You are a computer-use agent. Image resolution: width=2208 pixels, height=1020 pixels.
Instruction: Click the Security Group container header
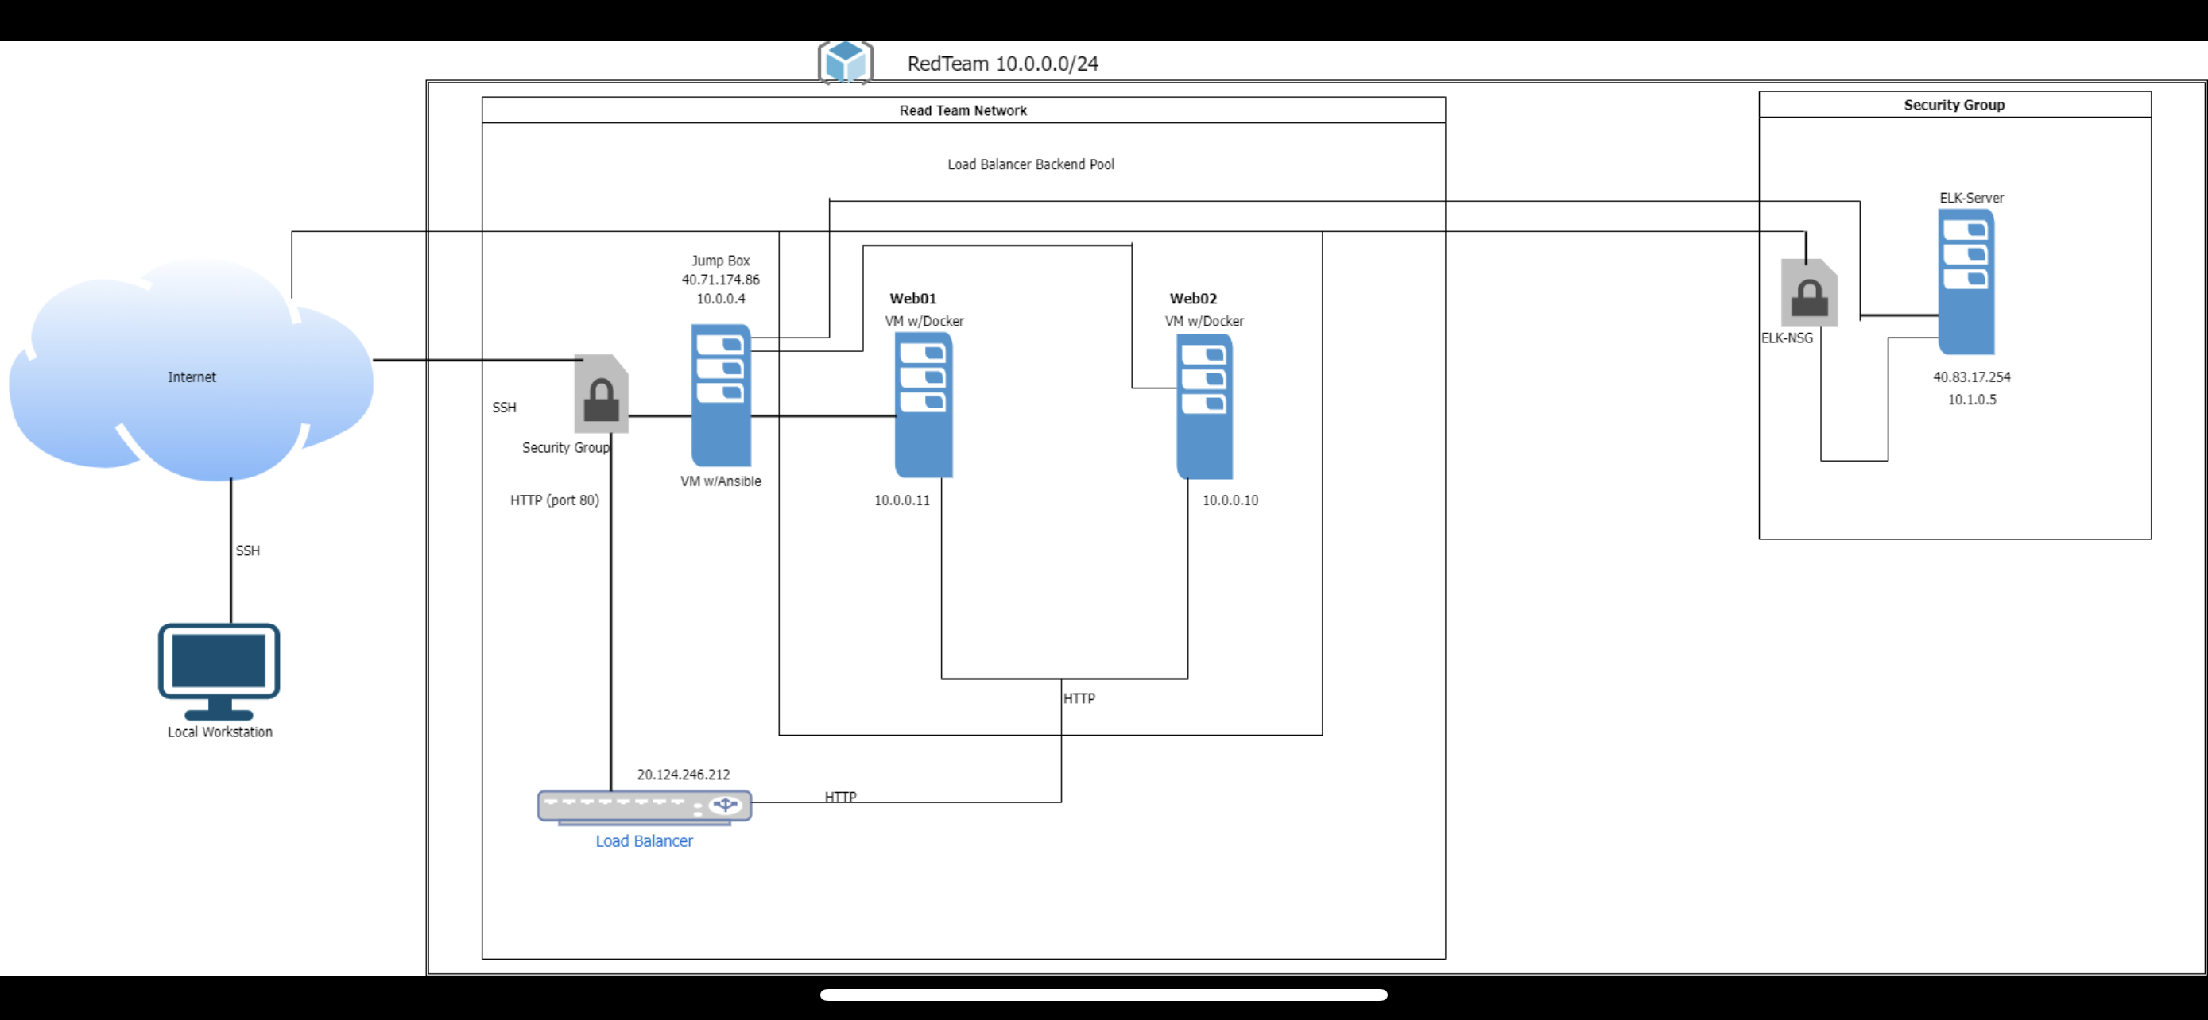pos(1954,105)
